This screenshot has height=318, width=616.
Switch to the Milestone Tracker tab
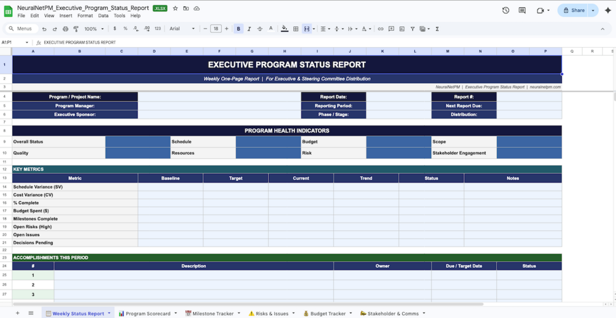click(213, 313)
